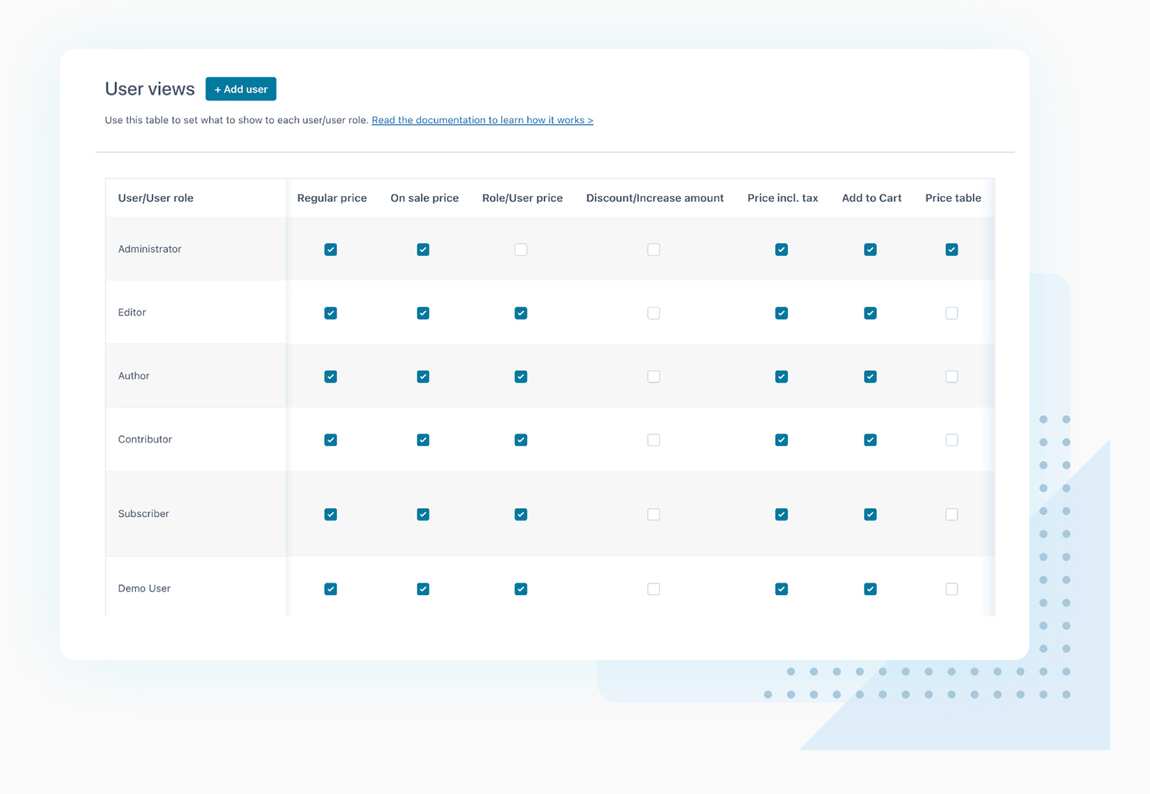Uncheck Regular price for Contributor
Screen dimensions: 1150x794
[330, 439]
